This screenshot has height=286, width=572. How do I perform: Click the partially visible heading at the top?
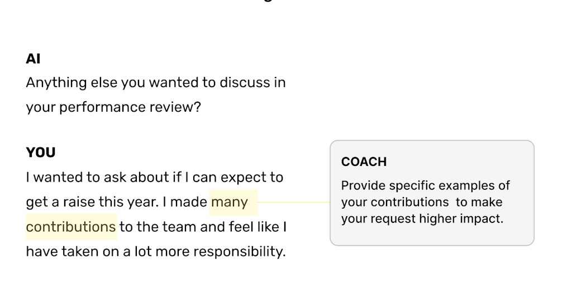tap(268, 2)
